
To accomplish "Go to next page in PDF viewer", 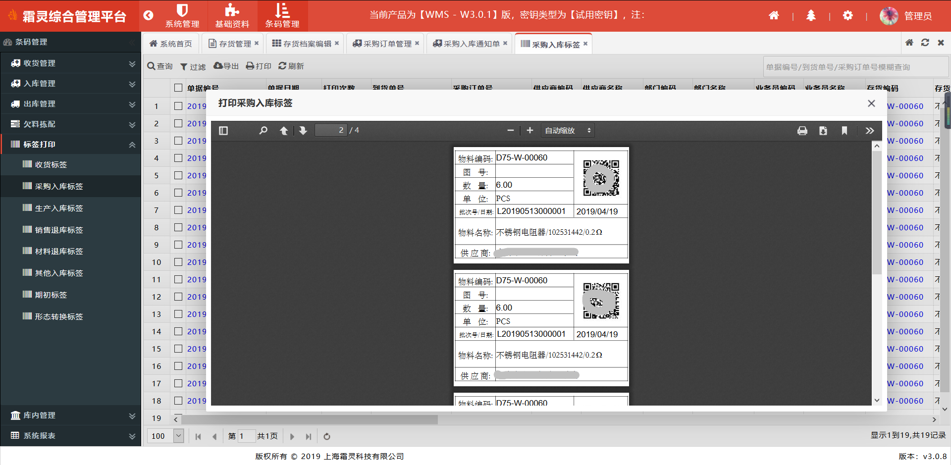I will point(303,131).
